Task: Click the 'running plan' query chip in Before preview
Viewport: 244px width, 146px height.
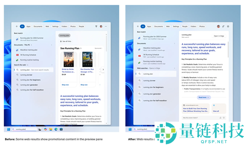Action: tap(64, 36)
